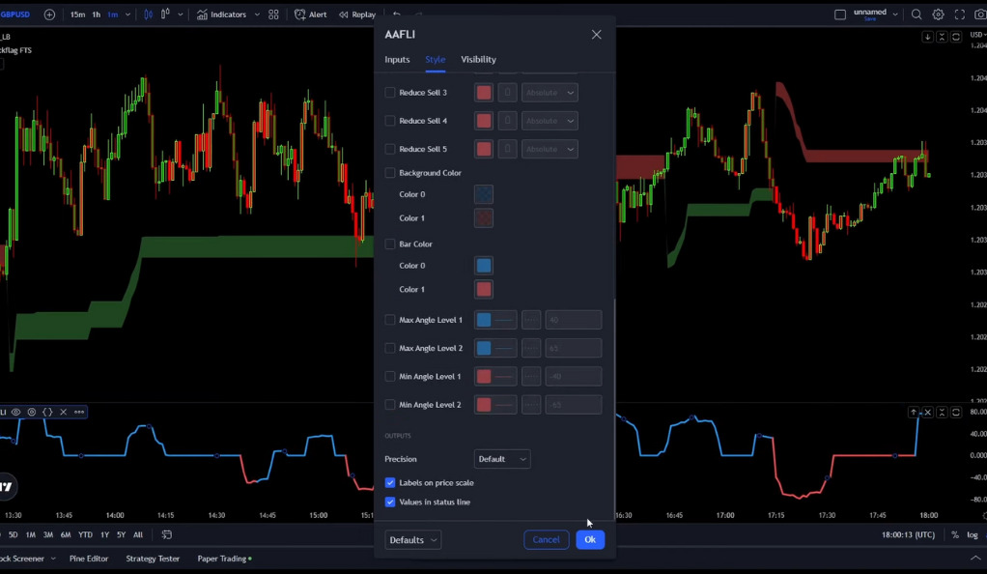This screenshot has width=987, height=574.
Task: Confirm settings with Ok button
Action: pos(590,540)
